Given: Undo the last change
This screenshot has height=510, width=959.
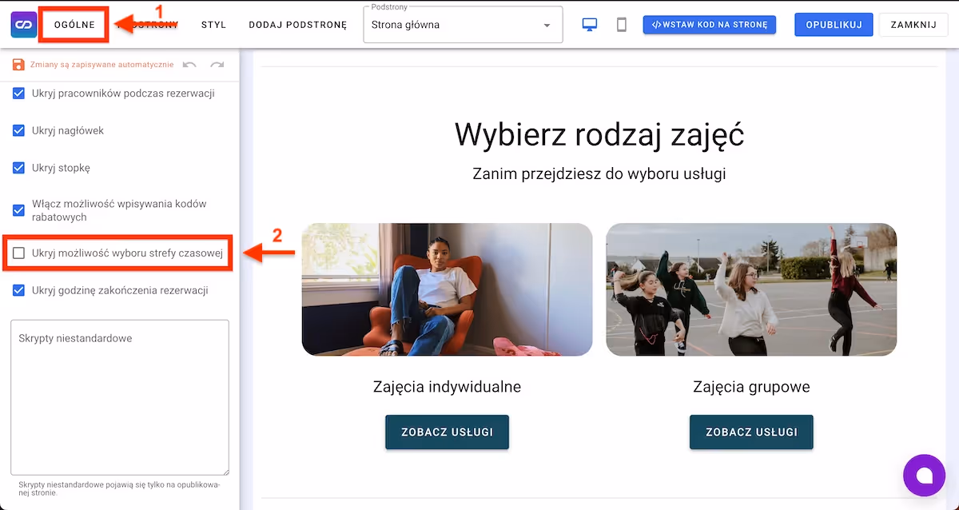Looking at the screenshot, I should [190, 64].
